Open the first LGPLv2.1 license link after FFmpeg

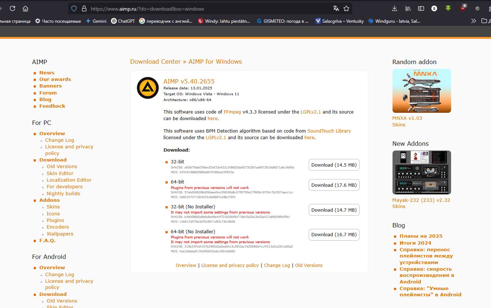[310, 112]
